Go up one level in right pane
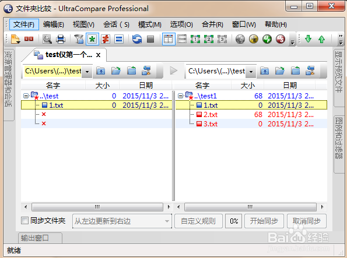This screenshot has width=347, height=258. (x=264, y=71)
